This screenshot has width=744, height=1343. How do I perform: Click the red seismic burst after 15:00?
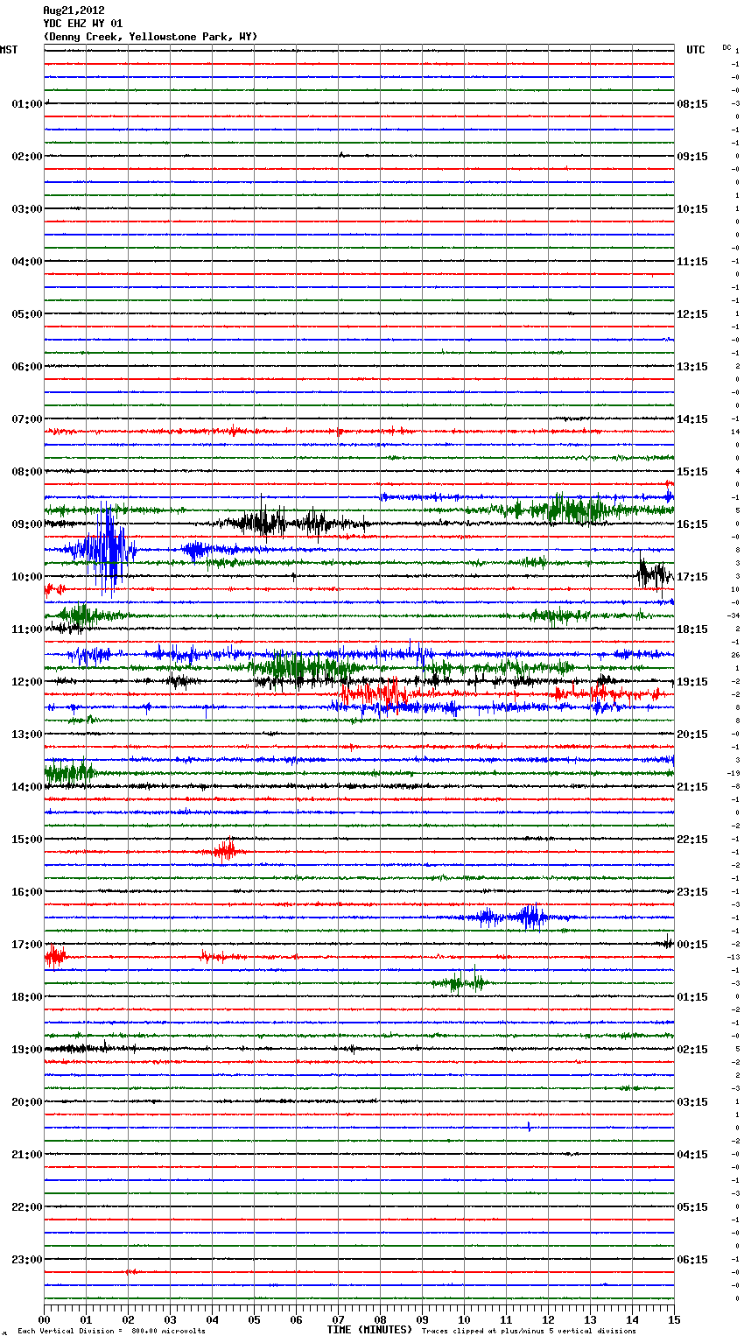[226, 850]
